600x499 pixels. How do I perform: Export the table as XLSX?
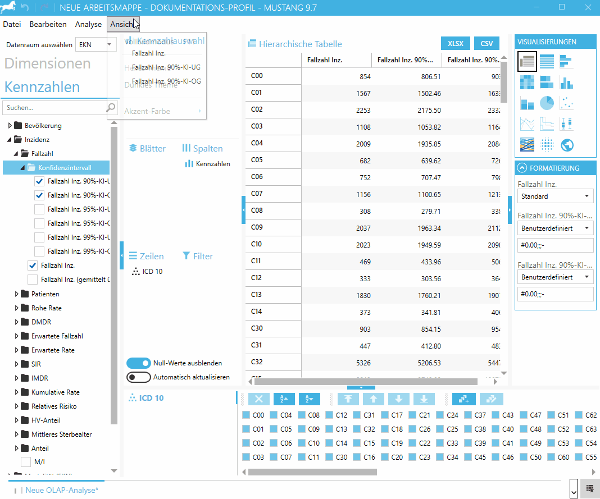click(x=455, y=44)
